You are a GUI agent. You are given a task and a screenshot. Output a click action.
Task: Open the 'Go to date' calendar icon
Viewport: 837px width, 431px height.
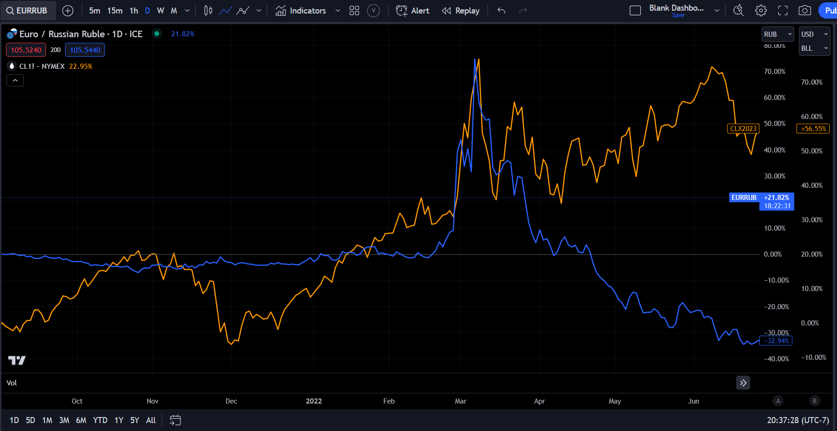tap(175, 420)
